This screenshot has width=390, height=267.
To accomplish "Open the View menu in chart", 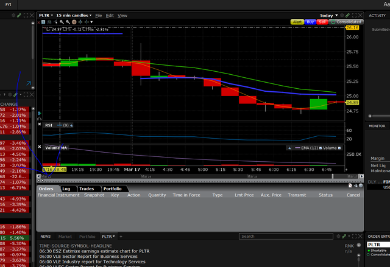I will [x=122, y=16].
